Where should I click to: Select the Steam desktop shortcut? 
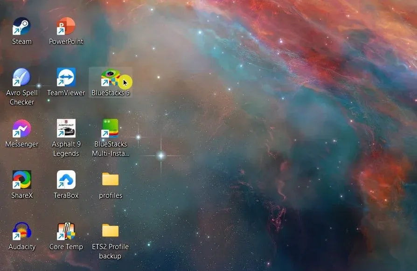point(22,26)
